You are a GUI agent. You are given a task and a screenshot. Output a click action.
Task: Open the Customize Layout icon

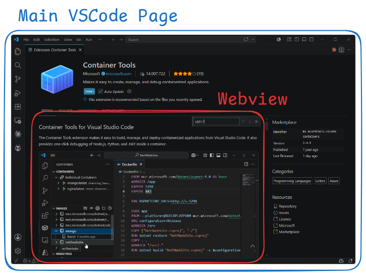(289, 39)
